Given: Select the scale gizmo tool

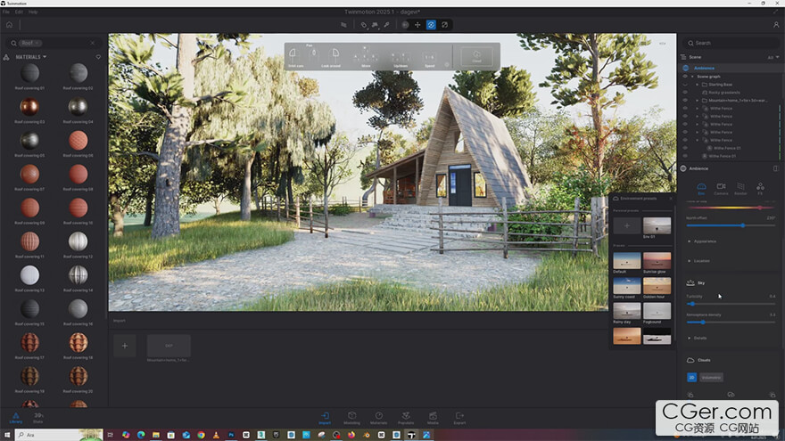Looking at the screenshot, I should (x=444, y=25).
